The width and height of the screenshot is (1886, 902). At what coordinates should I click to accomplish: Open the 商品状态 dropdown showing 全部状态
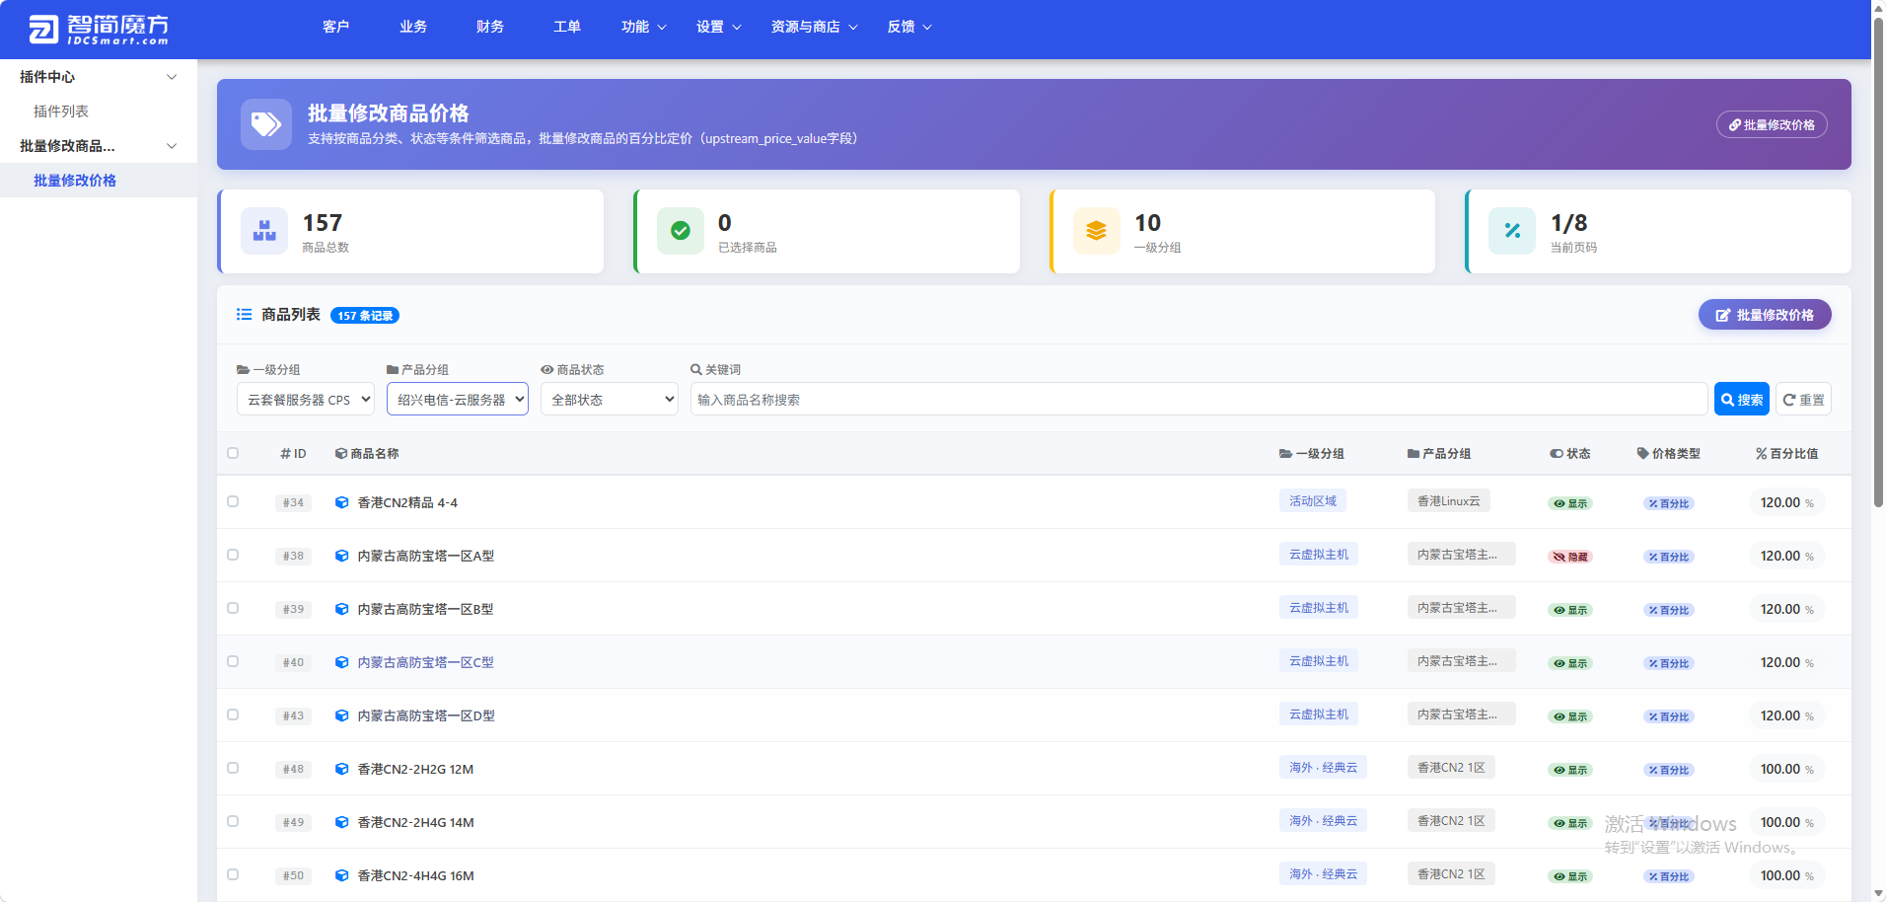point(610,399)
